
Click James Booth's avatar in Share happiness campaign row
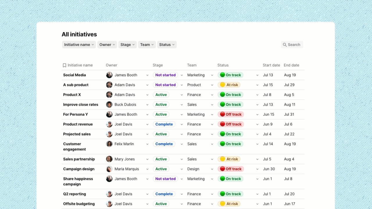(109, 179)
